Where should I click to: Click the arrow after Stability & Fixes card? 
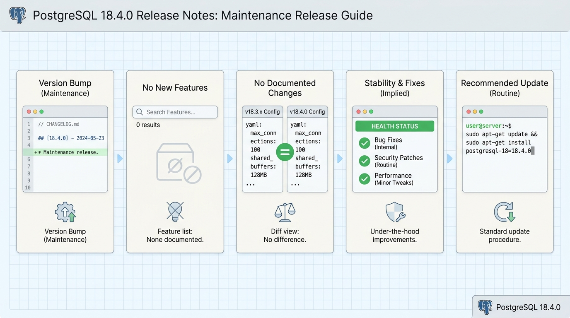[450, 159]
